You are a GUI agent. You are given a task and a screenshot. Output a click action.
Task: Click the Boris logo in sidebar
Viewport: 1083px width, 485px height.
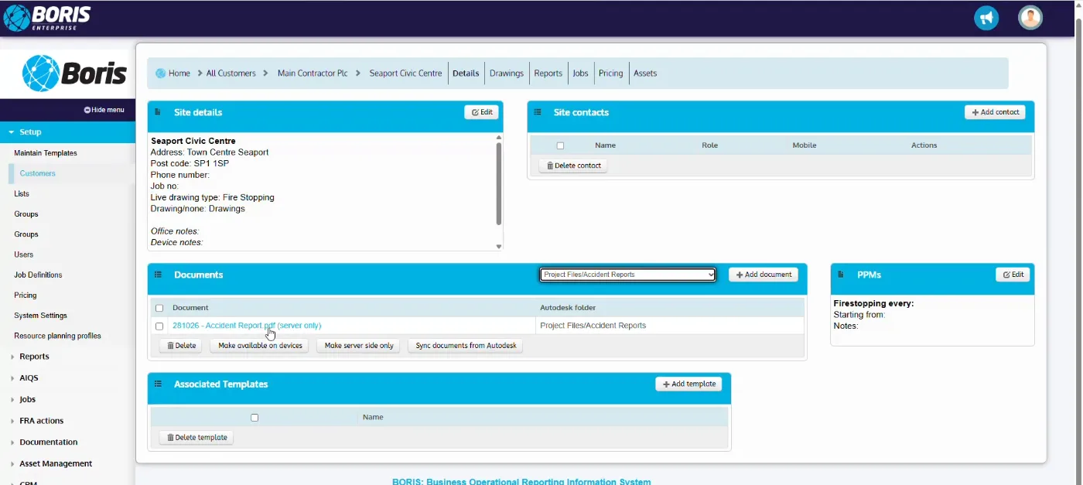click(x=74, y=73)
